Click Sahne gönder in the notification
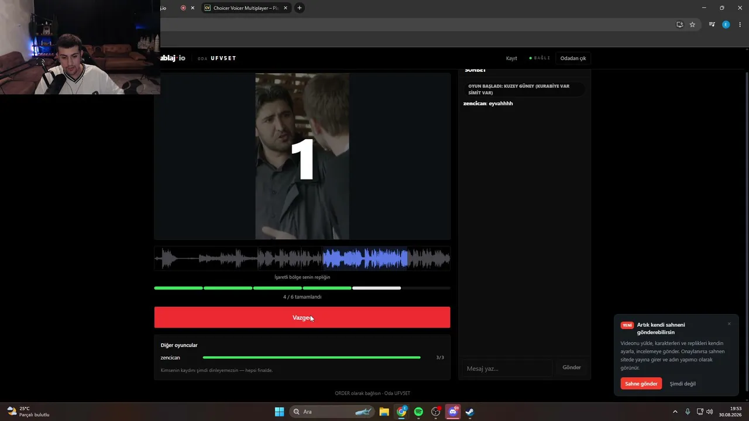 coord(641,384)
